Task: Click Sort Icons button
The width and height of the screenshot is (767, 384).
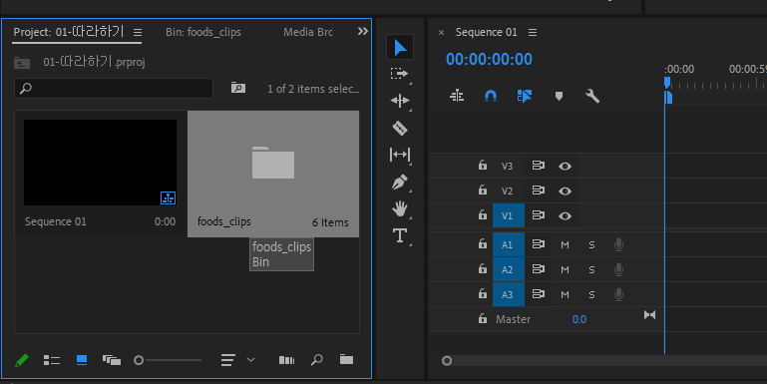Action: pos(228,360)
